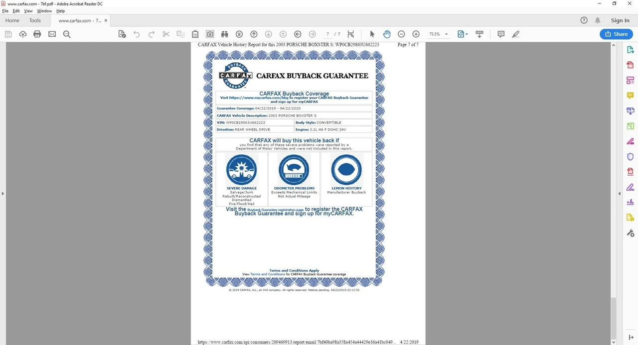The height and width of the screenshot is (345, 638).
Task: Click the upload to cloud icon
Action: pyautogui.click(x=22, y=34)
